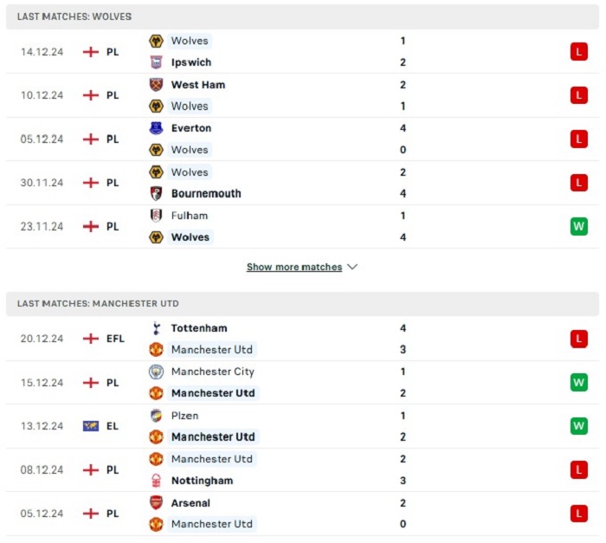Viewport: 606px width, 543px height.
Task: Click the Fulham club crest icon
Action: click(x=156, y=216)
